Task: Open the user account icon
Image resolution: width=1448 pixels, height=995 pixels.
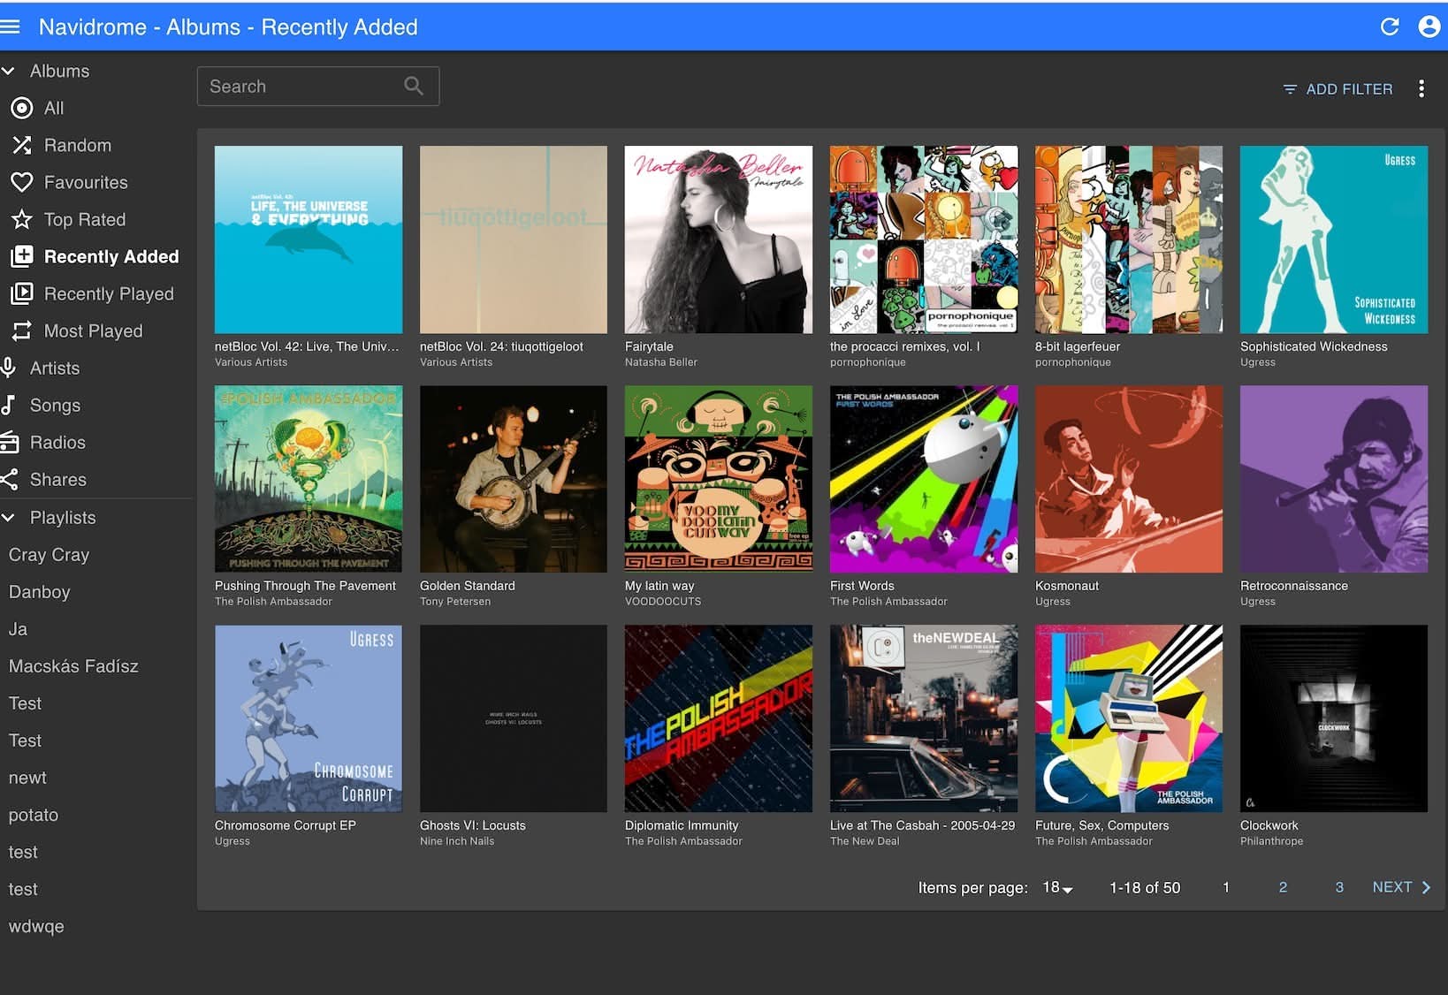Action: [x=1429, y=27]
